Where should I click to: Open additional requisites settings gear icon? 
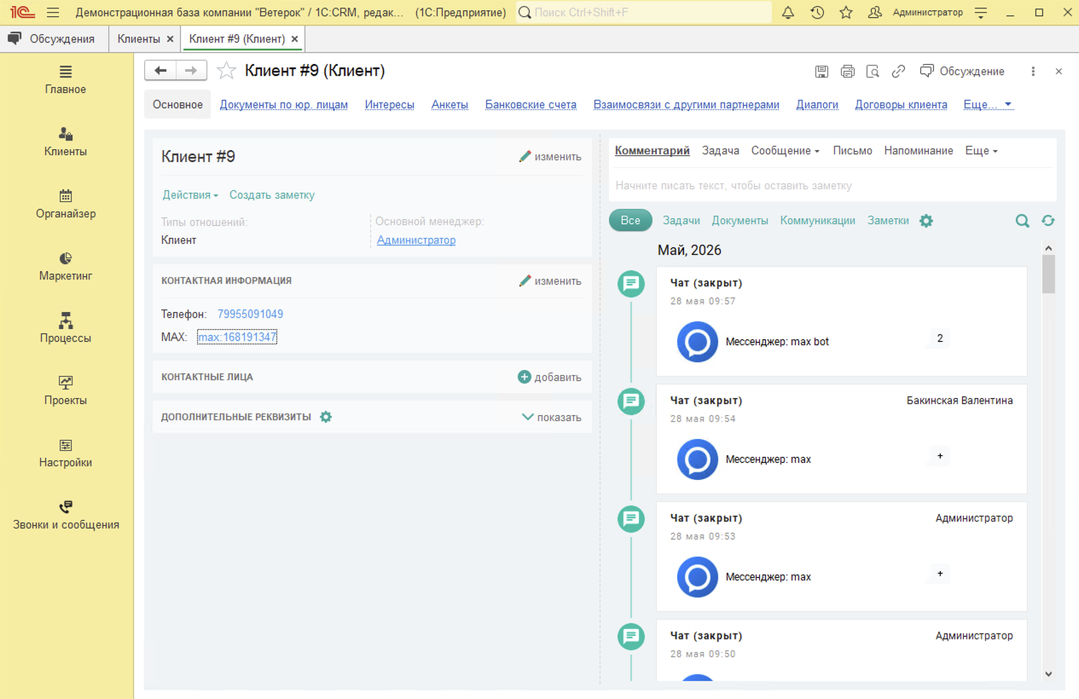(x=326, y=417)
